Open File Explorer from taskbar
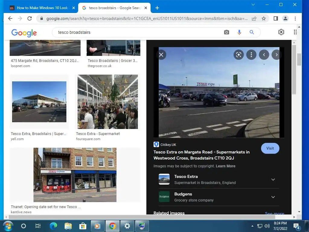 [x=68, y=226]
